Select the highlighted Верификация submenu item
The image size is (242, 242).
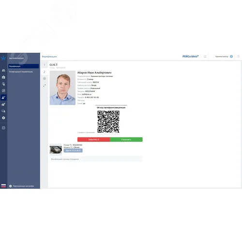click(24, 66)
